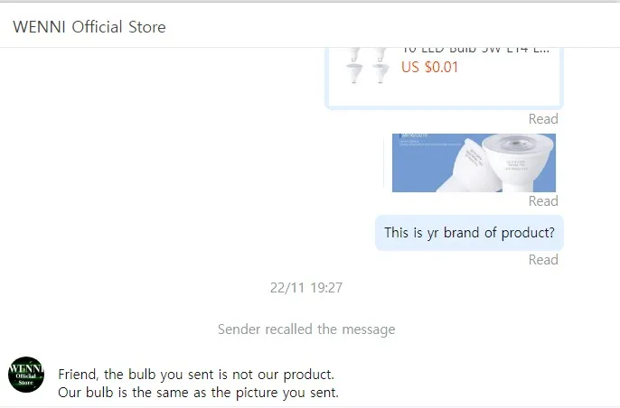Select the "This is yr brand of product?" bubble

[469, 233]
